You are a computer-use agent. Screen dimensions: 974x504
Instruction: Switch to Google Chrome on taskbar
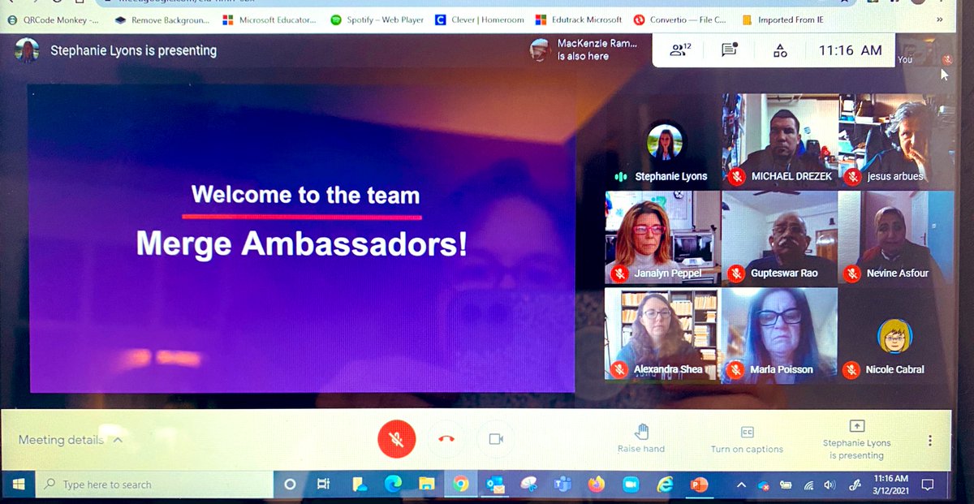460,485
